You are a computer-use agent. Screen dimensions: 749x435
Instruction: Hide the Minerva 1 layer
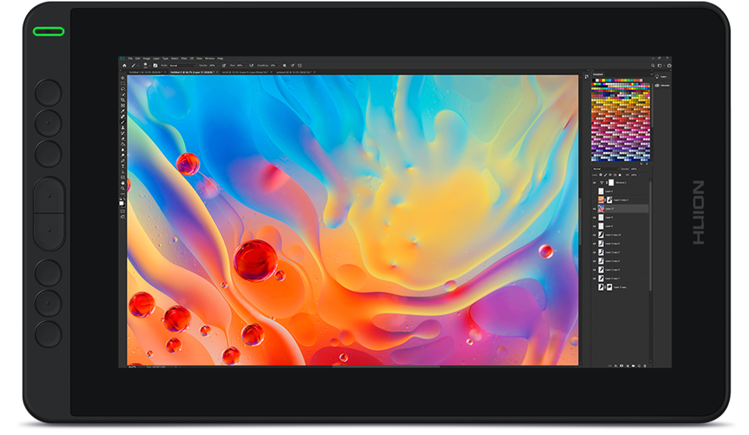click(x=595, y=184)
